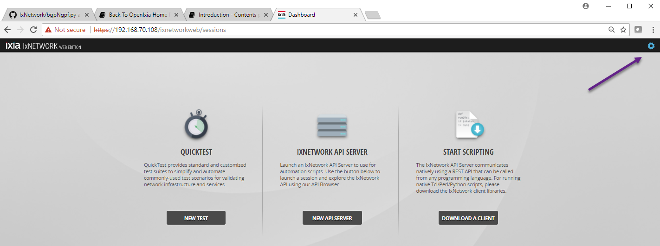This screenshot has height=246, width=660.
Task: Click the zoom magnifier icon in address bar
Action: tap(612, 30)
